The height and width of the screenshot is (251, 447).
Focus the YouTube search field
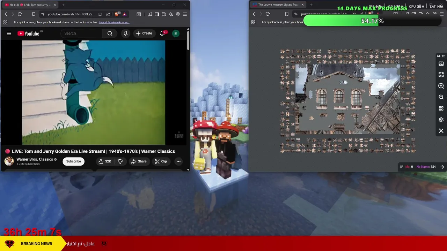point(82,33)
